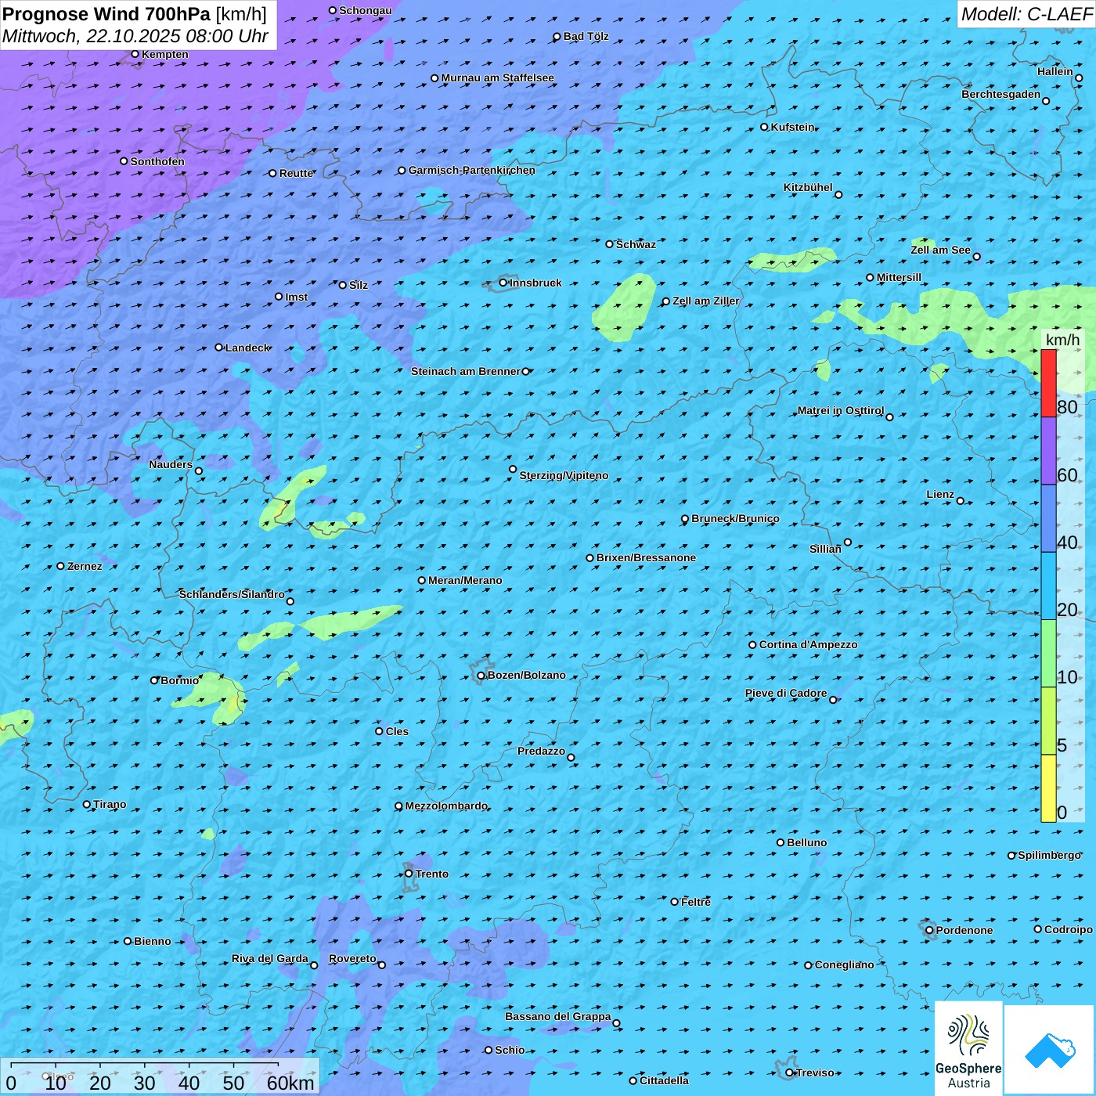Click the Kufstein location dot
The image size is (1096, 1096).
(x=765, y=127)
